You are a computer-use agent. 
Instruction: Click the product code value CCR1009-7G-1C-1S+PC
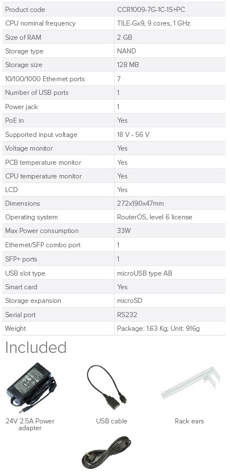(x=151, y=10)
